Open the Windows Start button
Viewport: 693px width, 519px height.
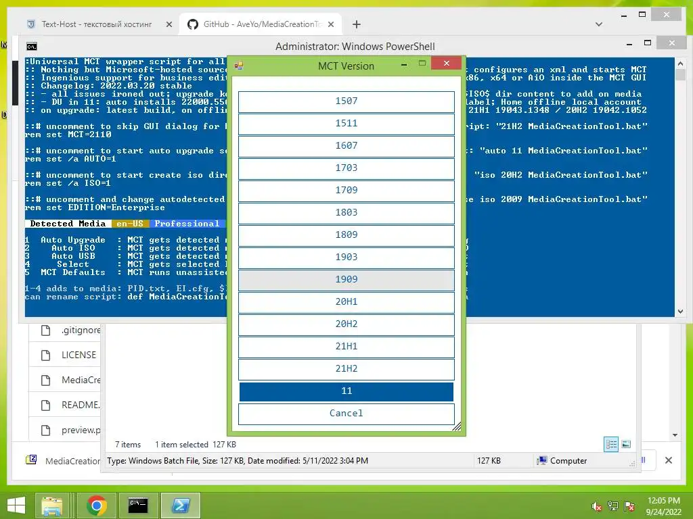tap(16, 505)
